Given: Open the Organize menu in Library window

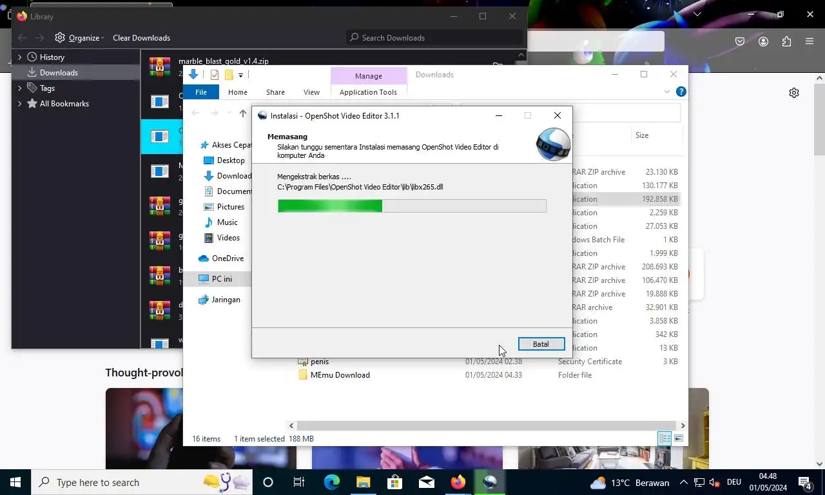Looking at the screenshot, I should tap(80, 38).
